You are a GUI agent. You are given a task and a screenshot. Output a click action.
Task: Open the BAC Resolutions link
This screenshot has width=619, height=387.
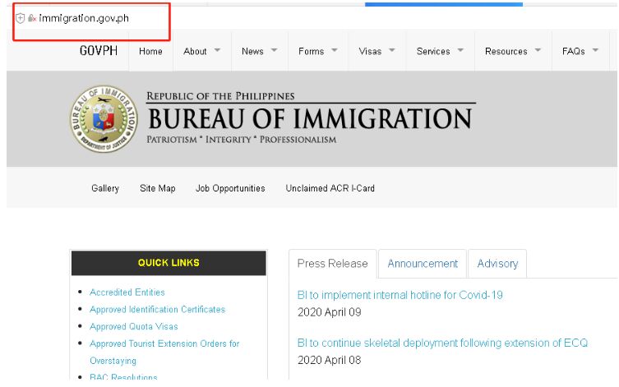coord(123,377)
